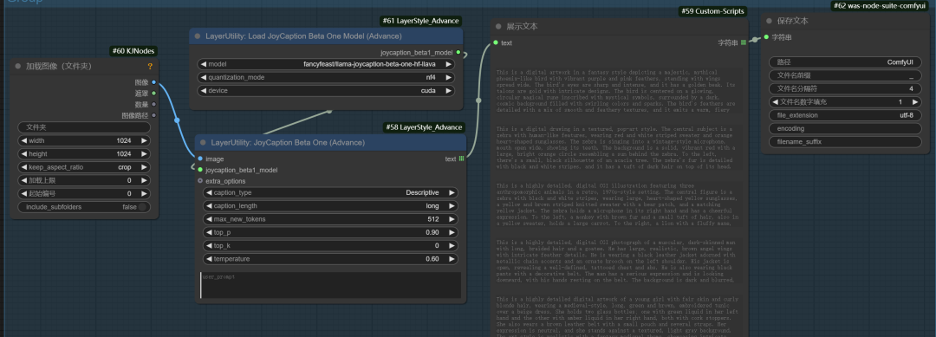Decrease top_p with its left arrow

click(x=208, y=233)
